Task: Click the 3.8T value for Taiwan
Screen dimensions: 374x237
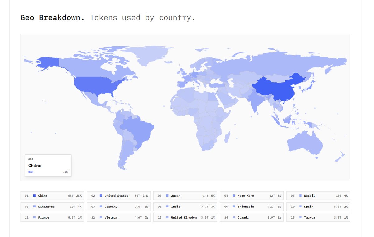Action: [338, 217]
